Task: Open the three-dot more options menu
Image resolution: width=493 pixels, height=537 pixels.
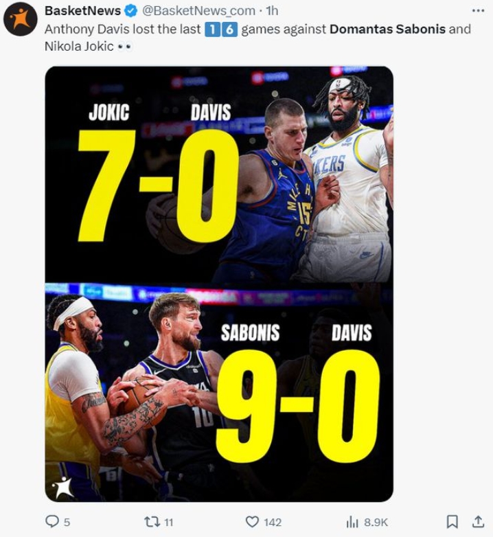Action: click(x=479, y=11)
